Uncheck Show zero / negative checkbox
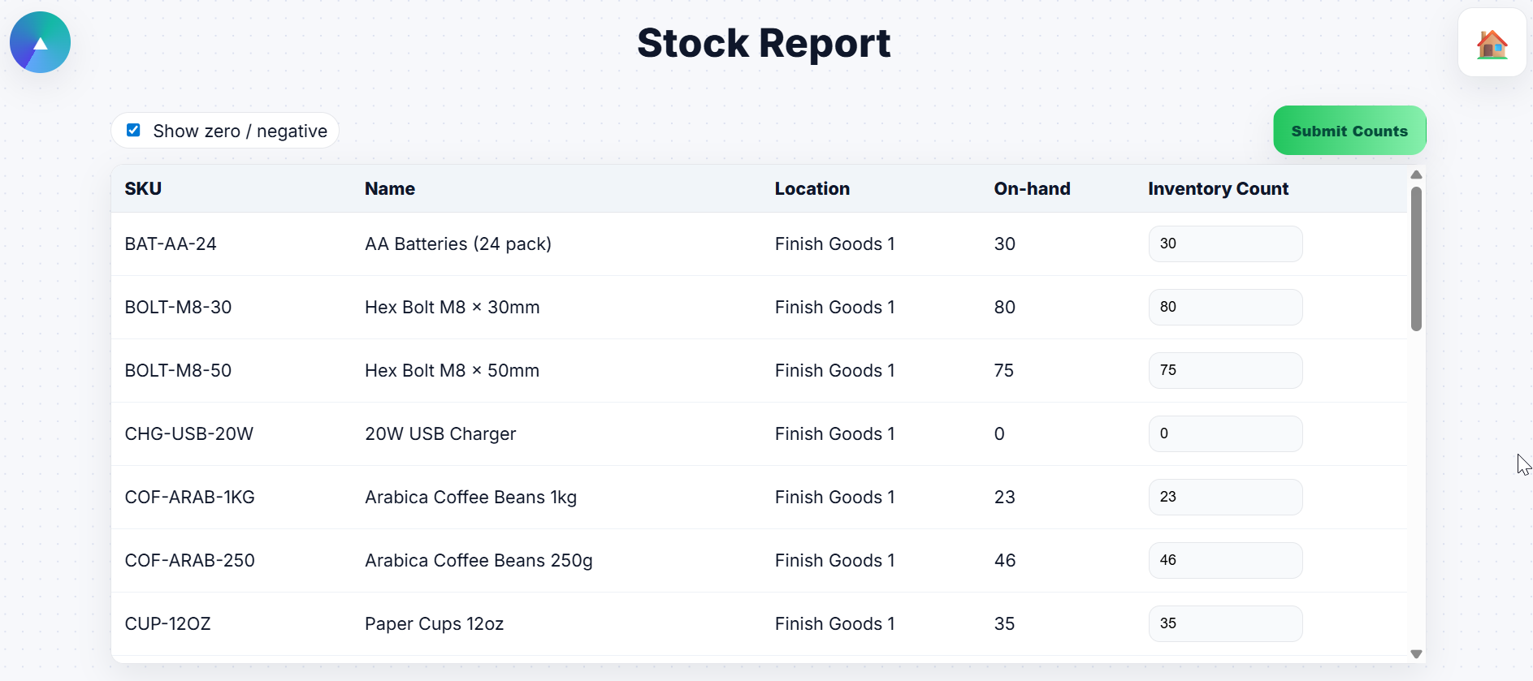Viewport: 1533px width, 681px height. (x=134, y=131)
